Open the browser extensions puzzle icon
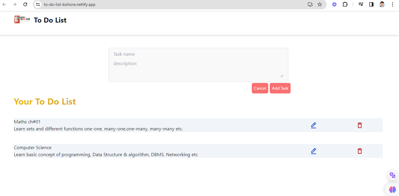Screen dimensions: 399x196 [345, 4]
